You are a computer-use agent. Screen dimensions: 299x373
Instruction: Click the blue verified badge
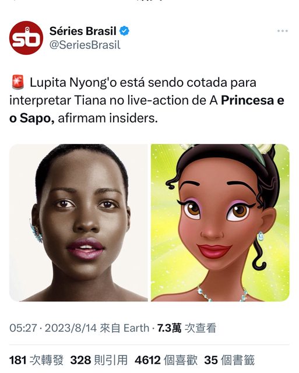pos(124,31)
